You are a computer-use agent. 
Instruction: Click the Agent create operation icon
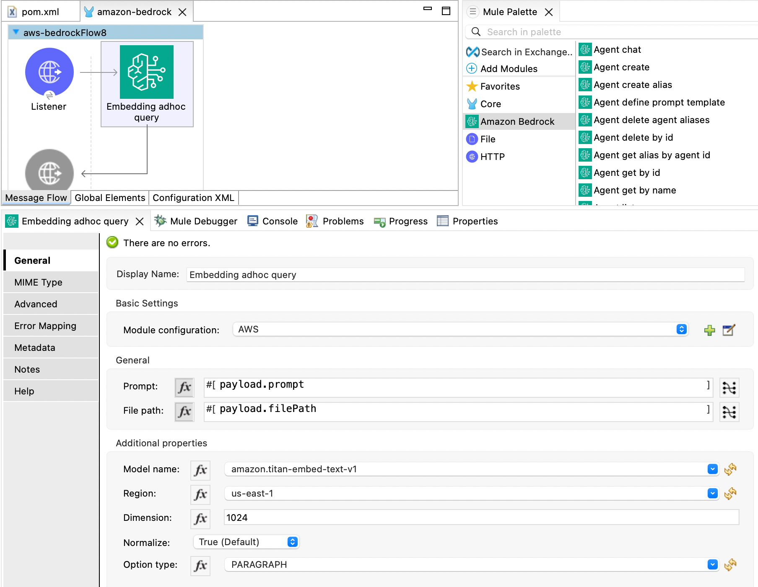585,67
